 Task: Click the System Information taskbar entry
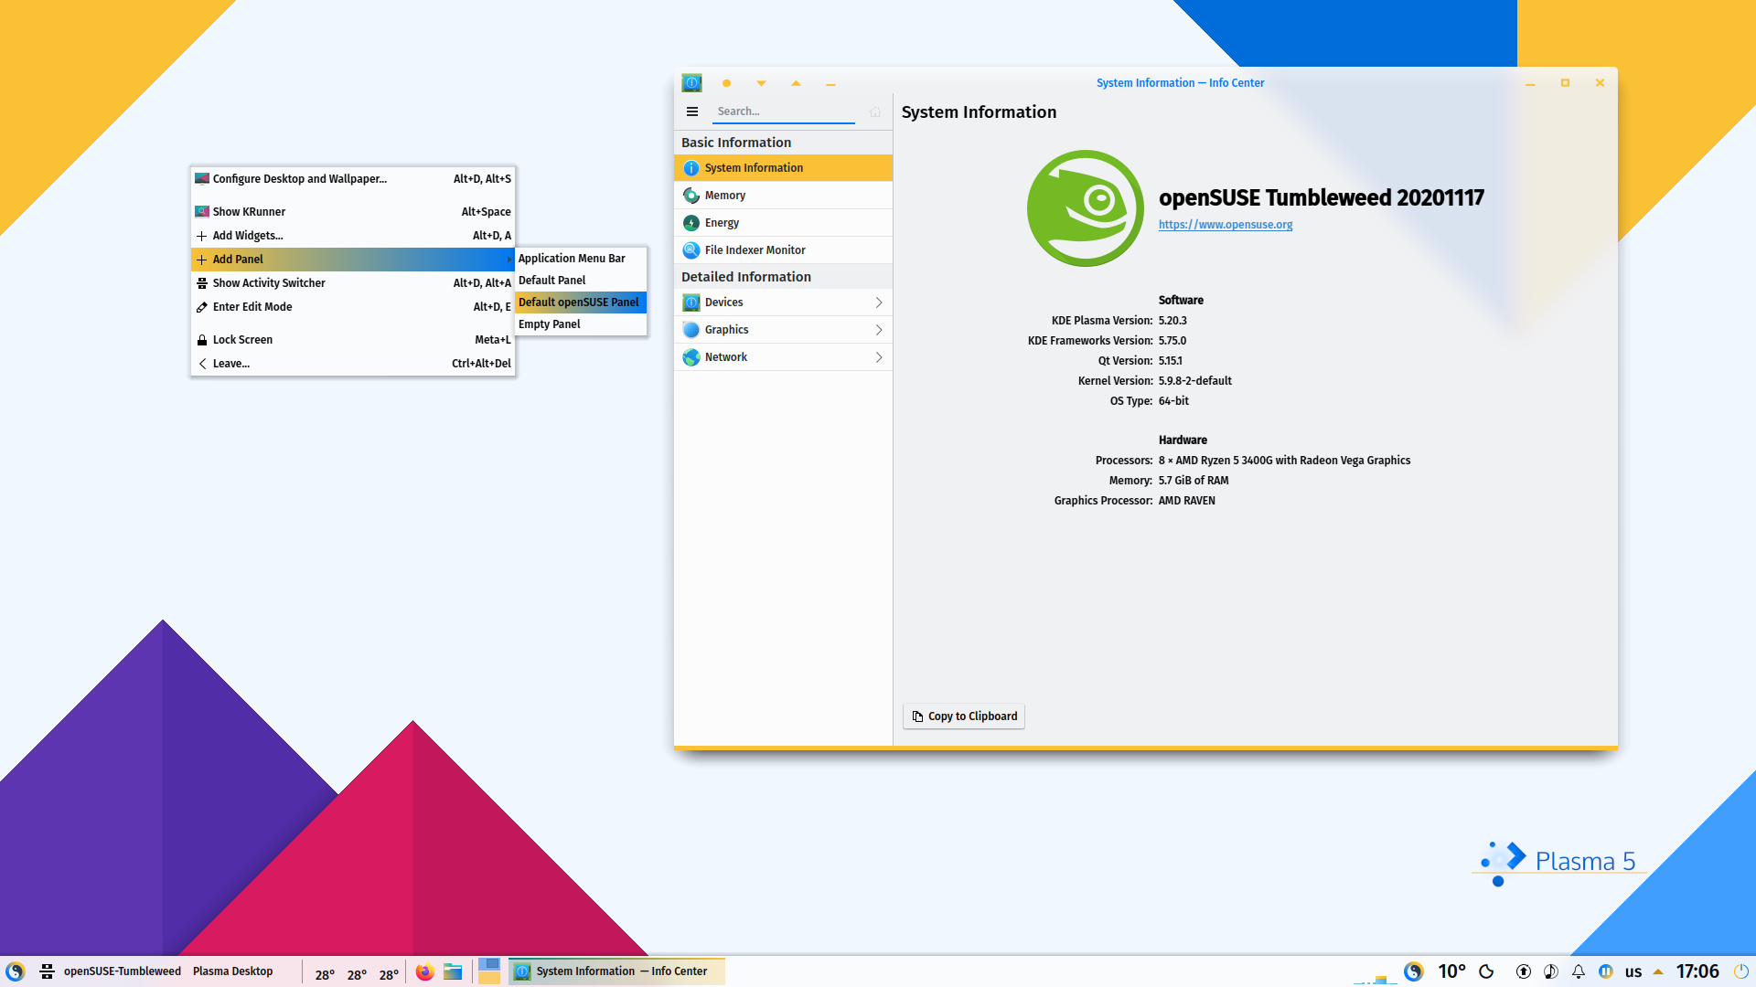[x=616, y=971]
